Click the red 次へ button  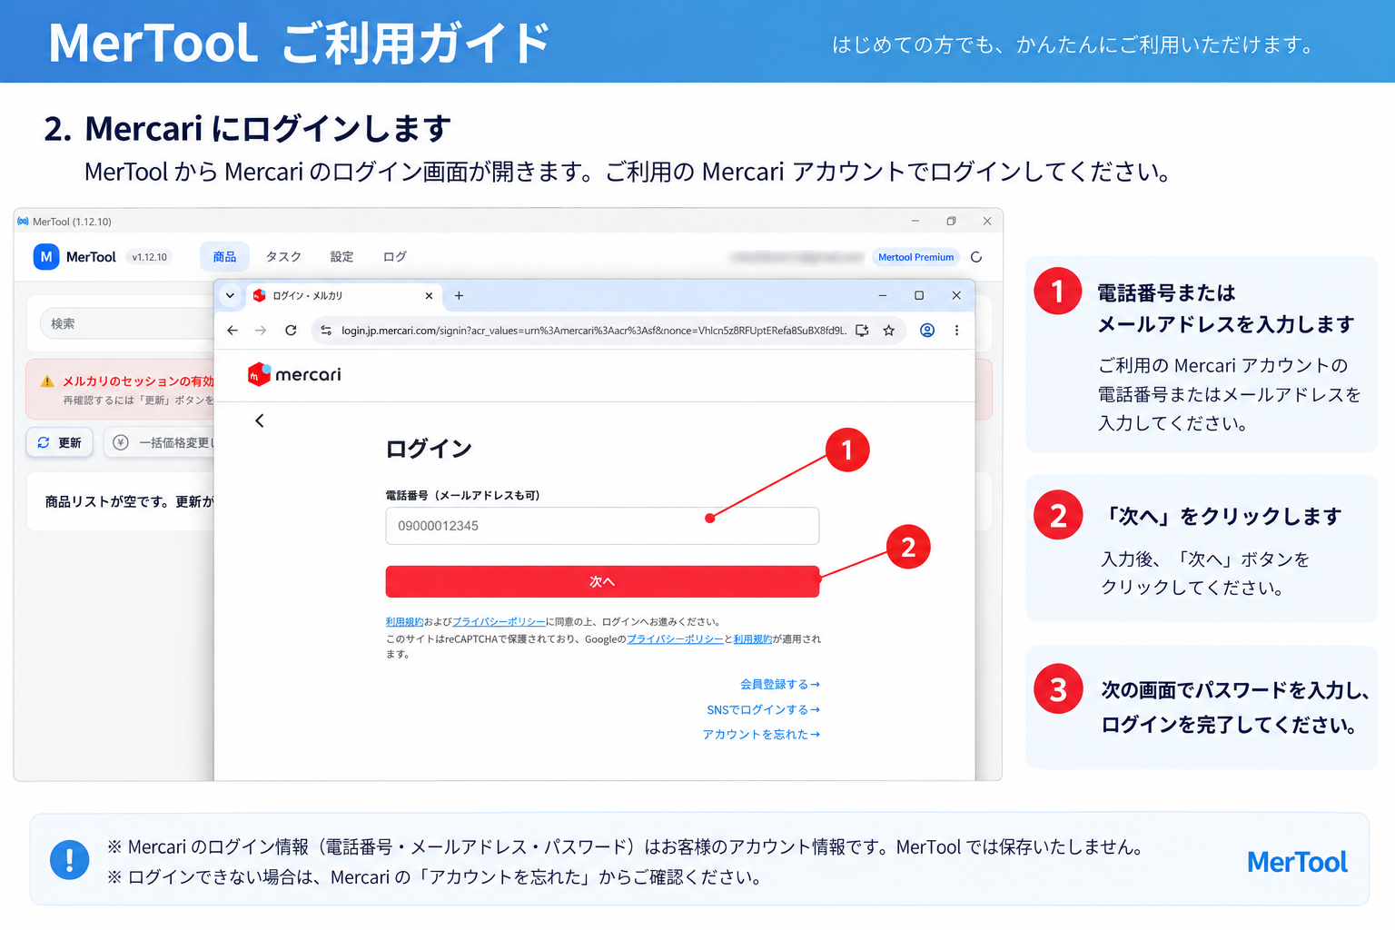(602, 581)
